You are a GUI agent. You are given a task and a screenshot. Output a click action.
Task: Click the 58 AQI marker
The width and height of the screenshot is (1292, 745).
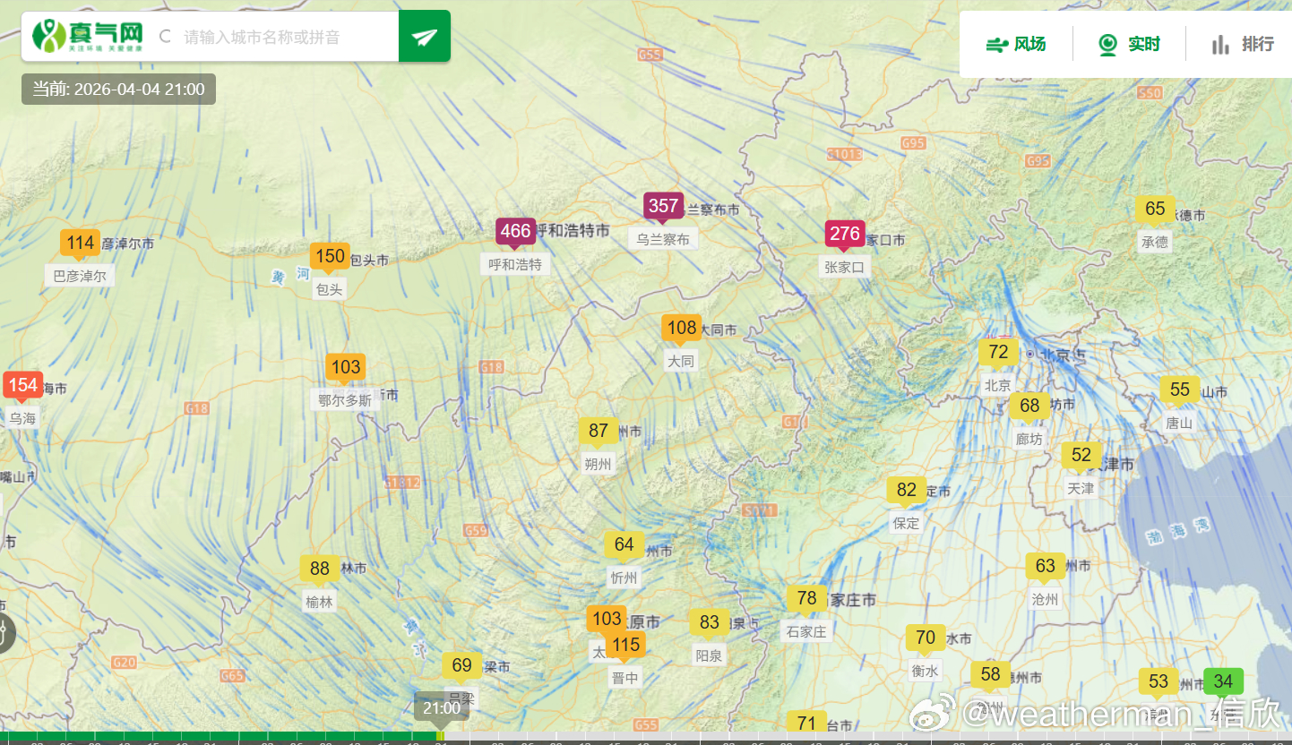(x=990, y=674)
